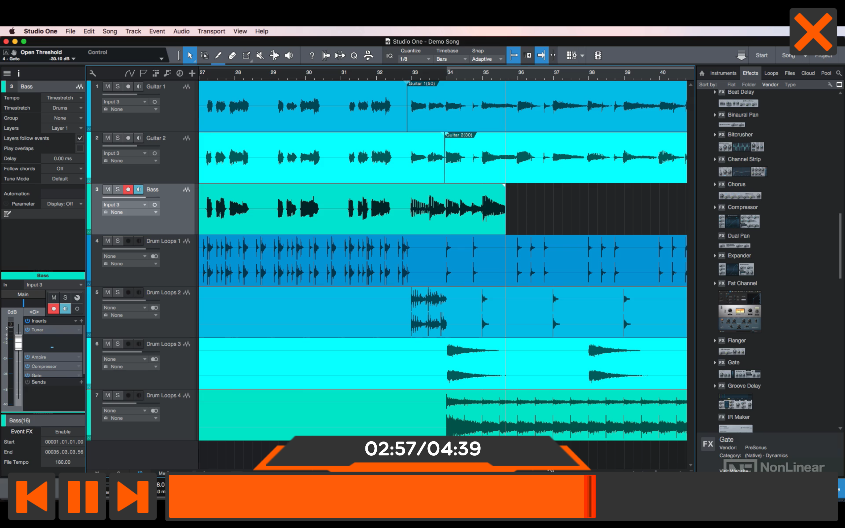Toggle Snap enable button
The height and width of the screenshot is (528, 845).
tap(513, 55)
